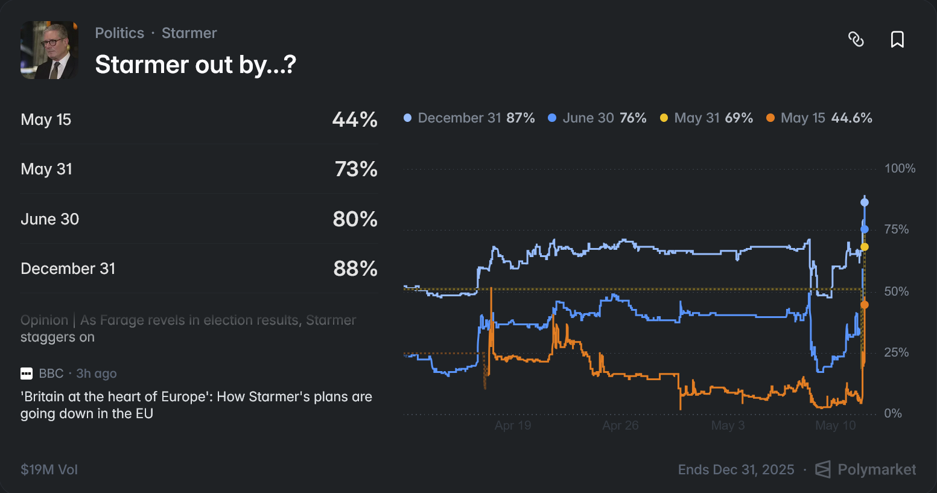Click the copy link icon

coord(856,39)
